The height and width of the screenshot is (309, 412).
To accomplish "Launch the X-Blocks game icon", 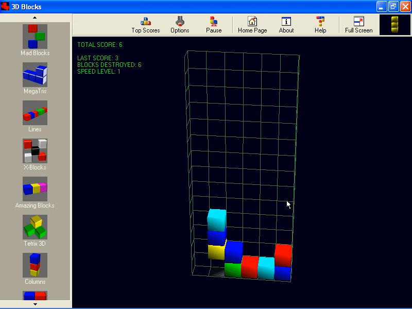I will click(x=35, y=151).
